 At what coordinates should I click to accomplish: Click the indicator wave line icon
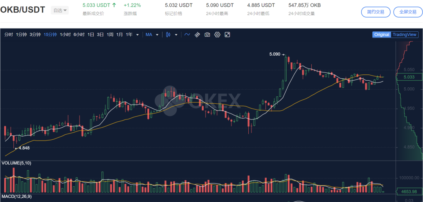click(187, 34)
